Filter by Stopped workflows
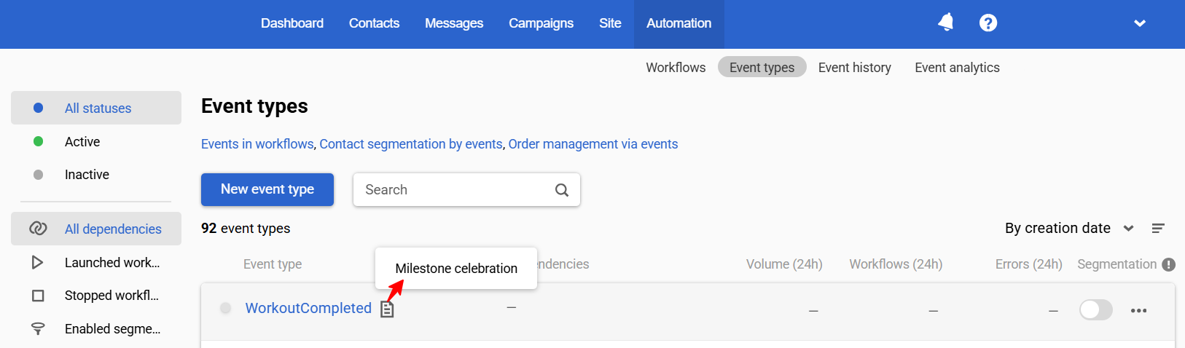 [96, 296]
